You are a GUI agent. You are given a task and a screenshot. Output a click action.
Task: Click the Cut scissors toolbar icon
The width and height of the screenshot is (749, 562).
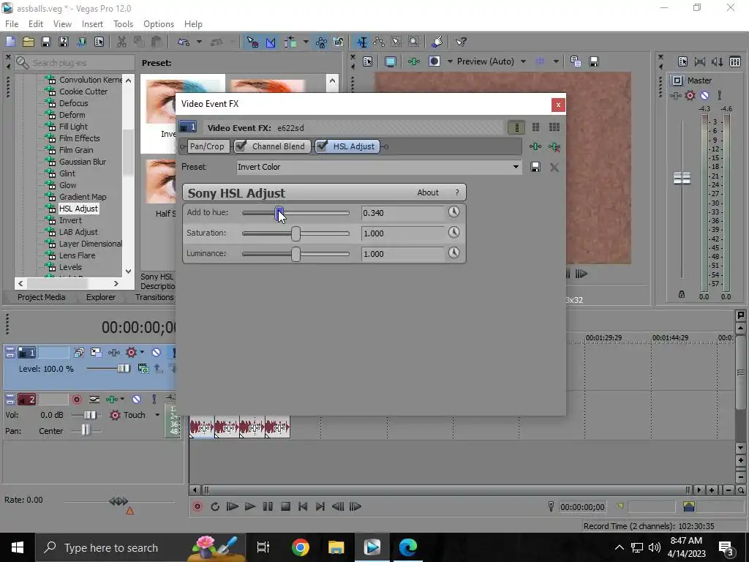[x=122, y=42]
